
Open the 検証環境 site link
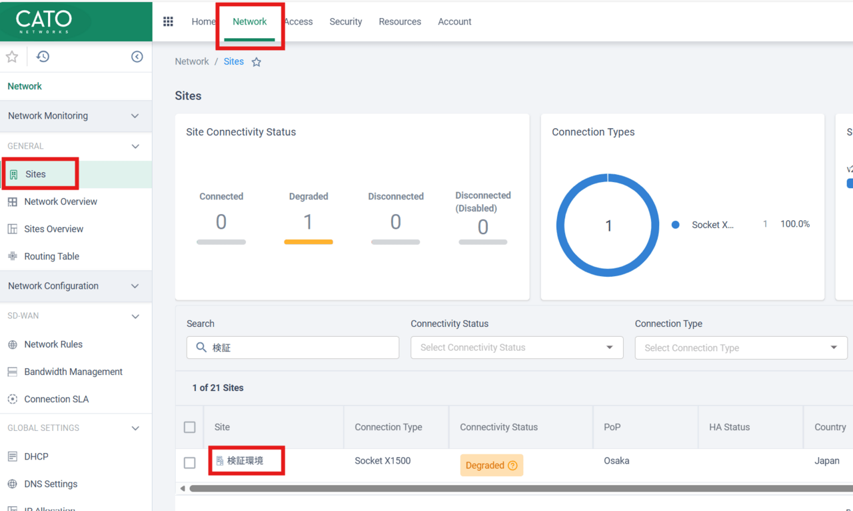point(245,461)
